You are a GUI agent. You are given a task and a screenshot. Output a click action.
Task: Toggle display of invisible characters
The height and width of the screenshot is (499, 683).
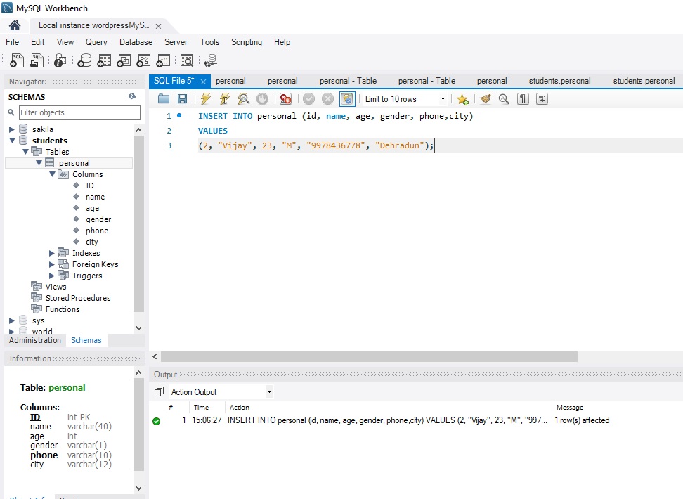coord(523,98)
